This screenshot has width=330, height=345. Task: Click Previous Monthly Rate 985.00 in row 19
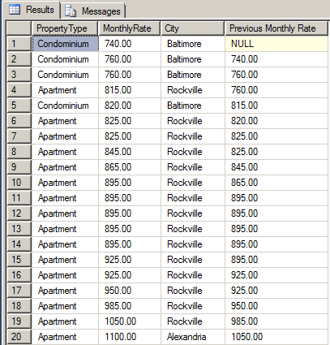click(276, 321)
